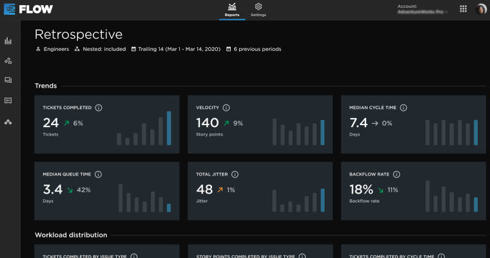
Task: Click the 7.4 days value
Action: 358,123
